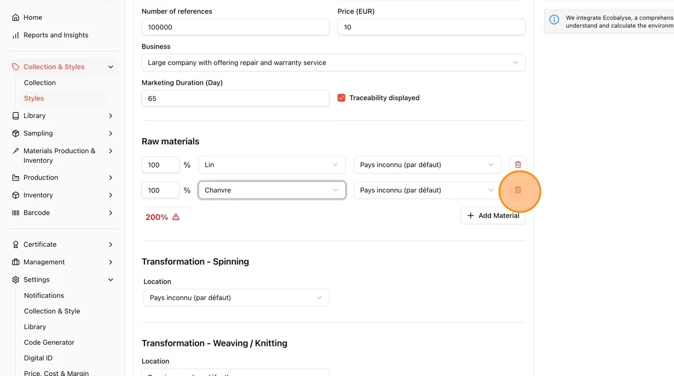Screen dimensions: 674x376
Task: Open the Spinning Location dropdown
Action: click(x=237, y=298)
